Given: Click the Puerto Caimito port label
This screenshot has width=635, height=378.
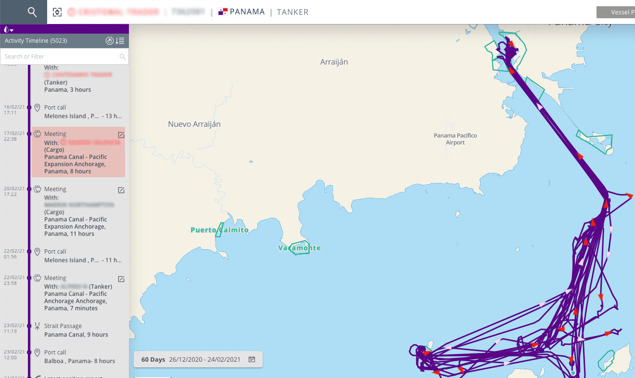Looking at the screenshot, I should click(219, 230).
